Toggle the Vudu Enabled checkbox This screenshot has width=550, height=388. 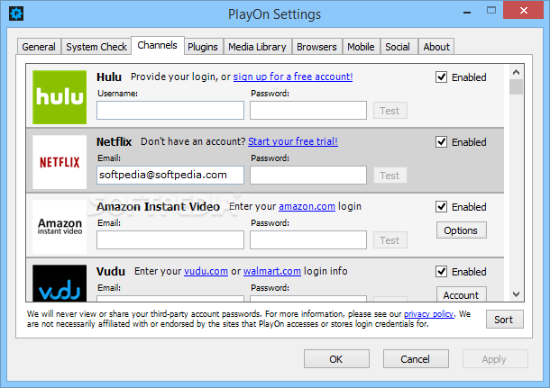441,271
